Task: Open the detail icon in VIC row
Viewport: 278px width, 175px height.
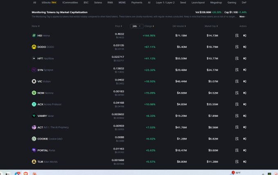Action: point(237,81)
